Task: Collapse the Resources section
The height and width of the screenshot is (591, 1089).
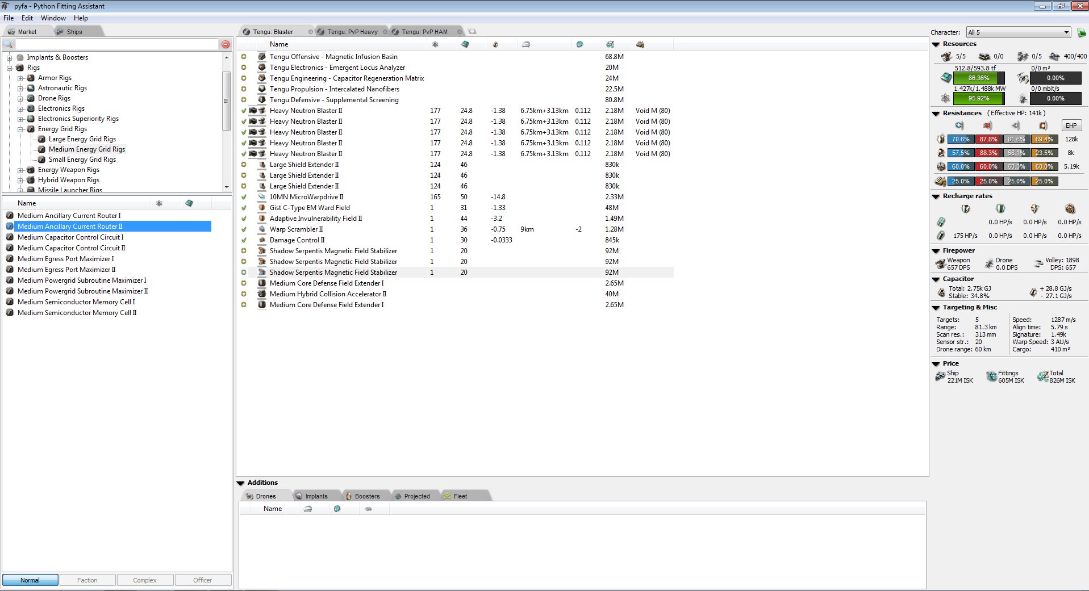Action: click(x=936, y=44)
